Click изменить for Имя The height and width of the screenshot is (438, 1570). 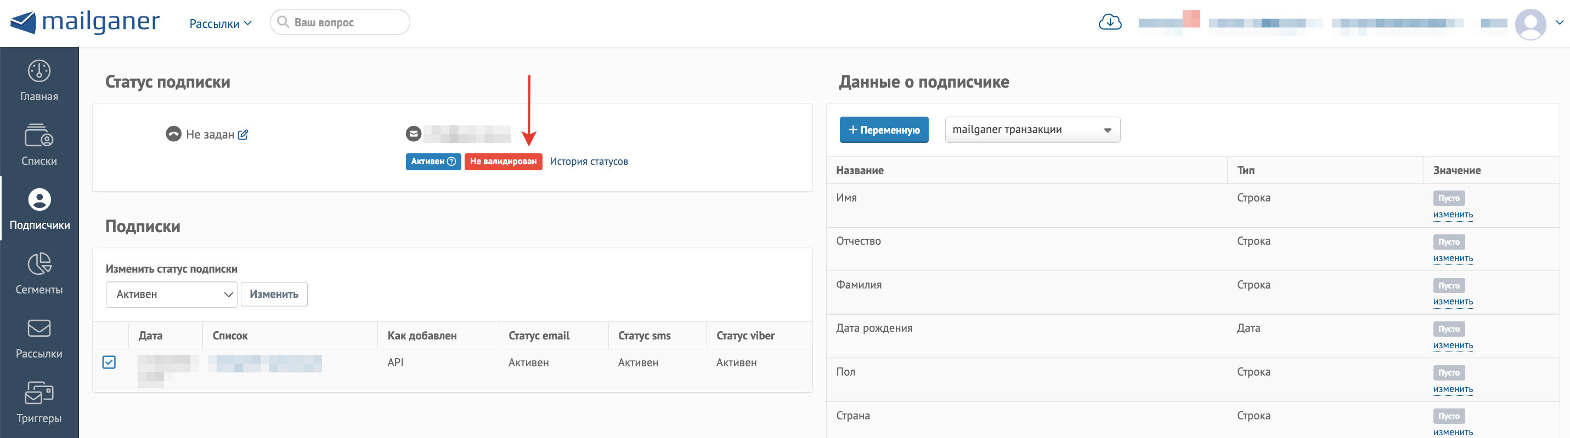pyautogui.click(x=1453, y=215)
